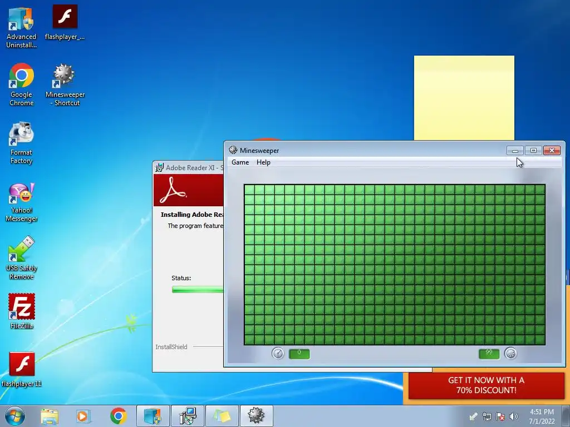Open the FileZilla desktop shortcut
The width and height of the screenshot is (570, 427).
(x=22, y=311)
